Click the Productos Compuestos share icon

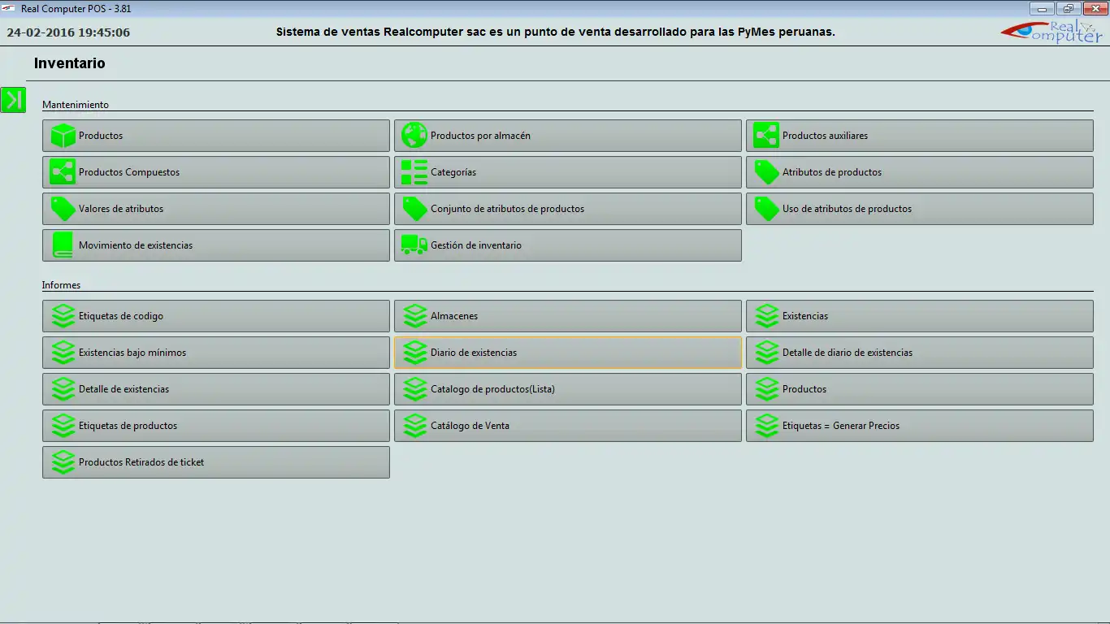[63, 172]
